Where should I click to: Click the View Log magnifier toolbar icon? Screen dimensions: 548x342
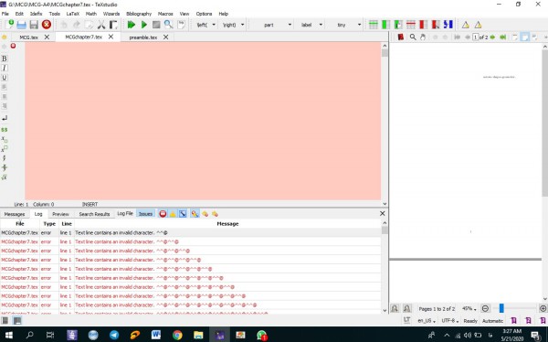(168, 25)
